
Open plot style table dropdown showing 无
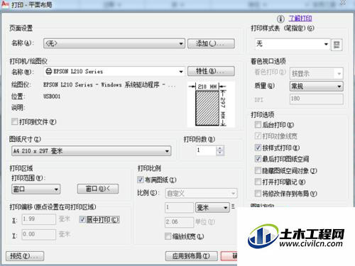coord(293,44)
